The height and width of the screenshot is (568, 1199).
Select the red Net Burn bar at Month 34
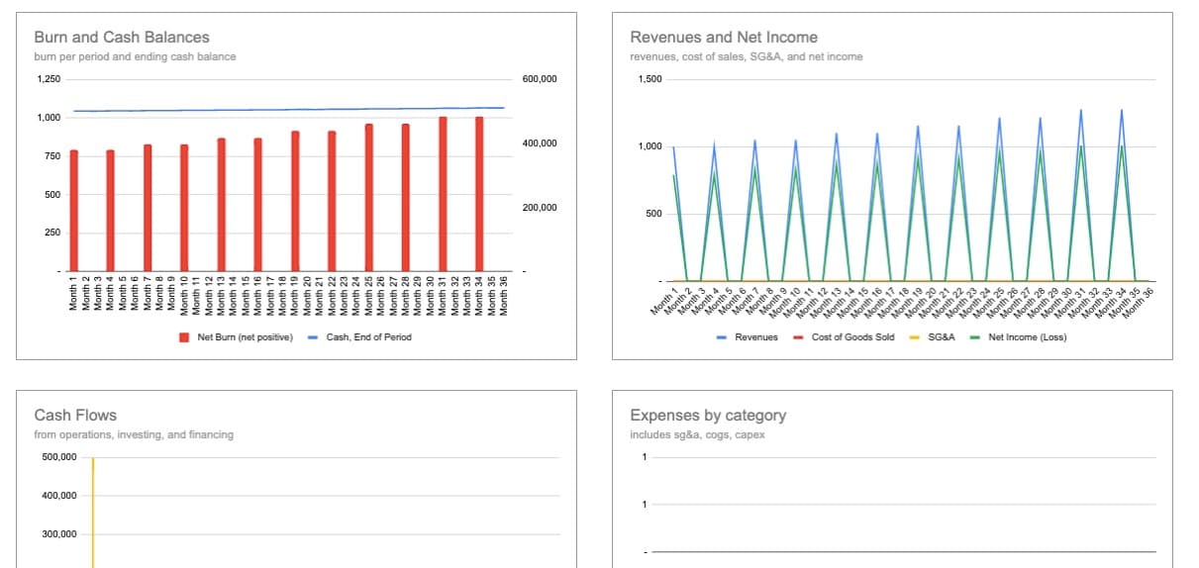pyautogui.click(x=479, y=194)
